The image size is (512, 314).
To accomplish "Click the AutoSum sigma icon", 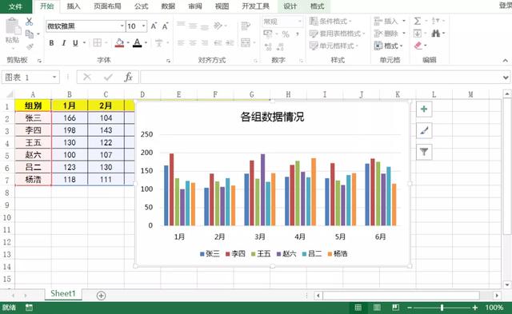I will tap(418, 22).
